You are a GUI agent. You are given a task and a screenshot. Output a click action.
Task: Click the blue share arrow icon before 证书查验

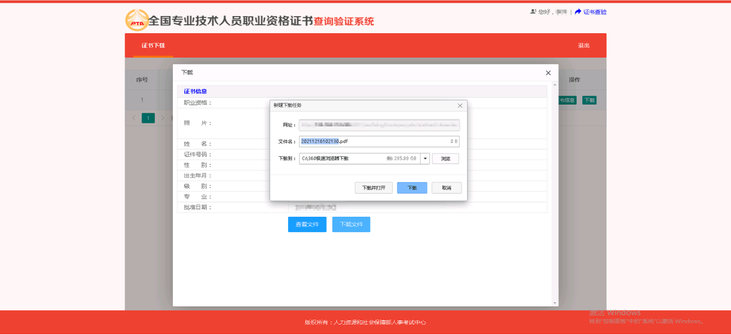(x=578, y=11)
